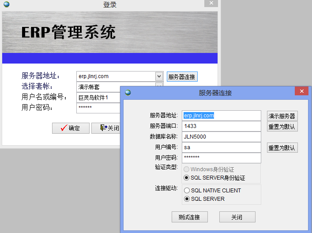The height and width of the screenshot is (233, 312).
Task: Close the 服务器连接 dialog with the red X
Action: (301, 91)
